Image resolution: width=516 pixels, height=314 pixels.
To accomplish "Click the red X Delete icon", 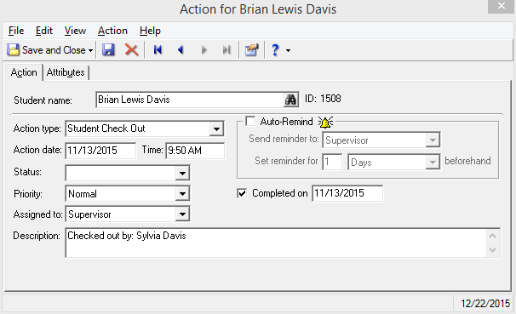I will pos(131,50).
